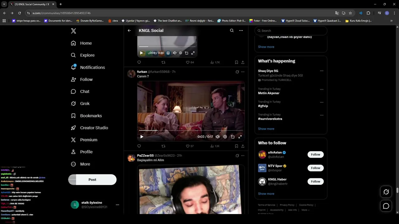Bookmark this page with the star icon
The height and width of the screenshot is (224, 399).
tap(350, 13)
